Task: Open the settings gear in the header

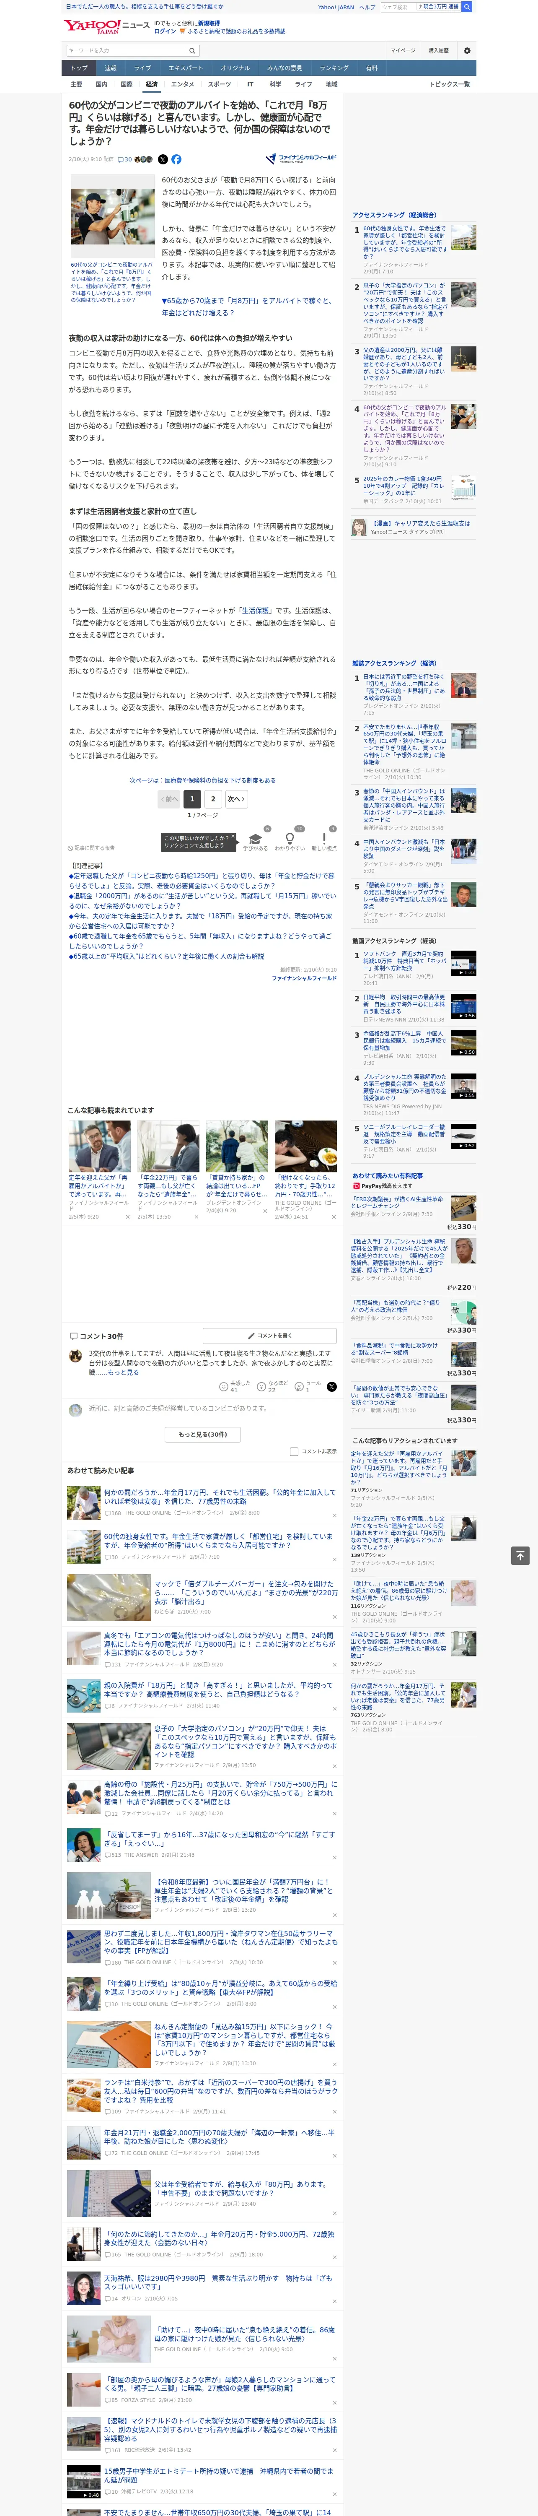Action: (467, 50)
